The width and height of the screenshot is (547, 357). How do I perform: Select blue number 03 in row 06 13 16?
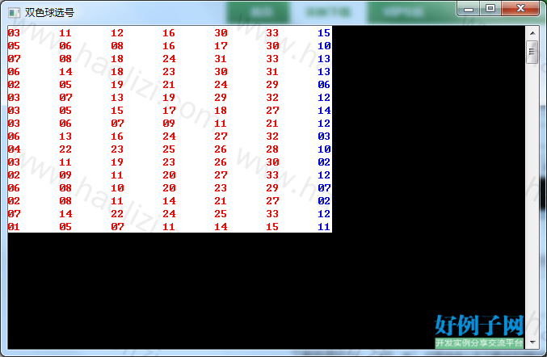tap(324, 136)
